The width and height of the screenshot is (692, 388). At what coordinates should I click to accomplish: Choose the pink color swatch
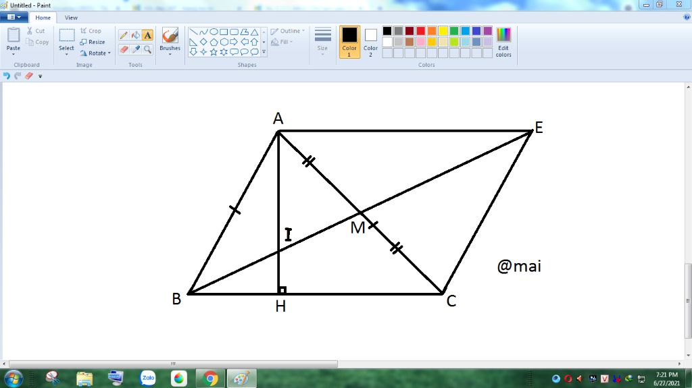point(420,42)
